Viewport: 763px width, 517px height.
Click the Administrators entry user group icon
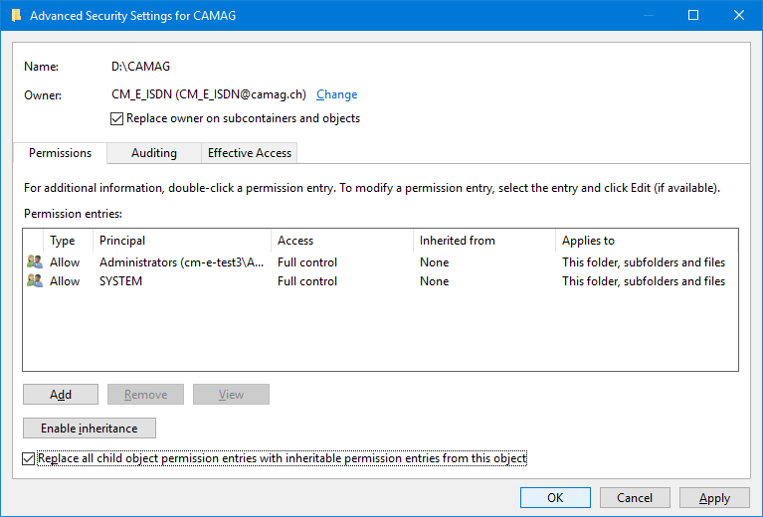[35, 262]
